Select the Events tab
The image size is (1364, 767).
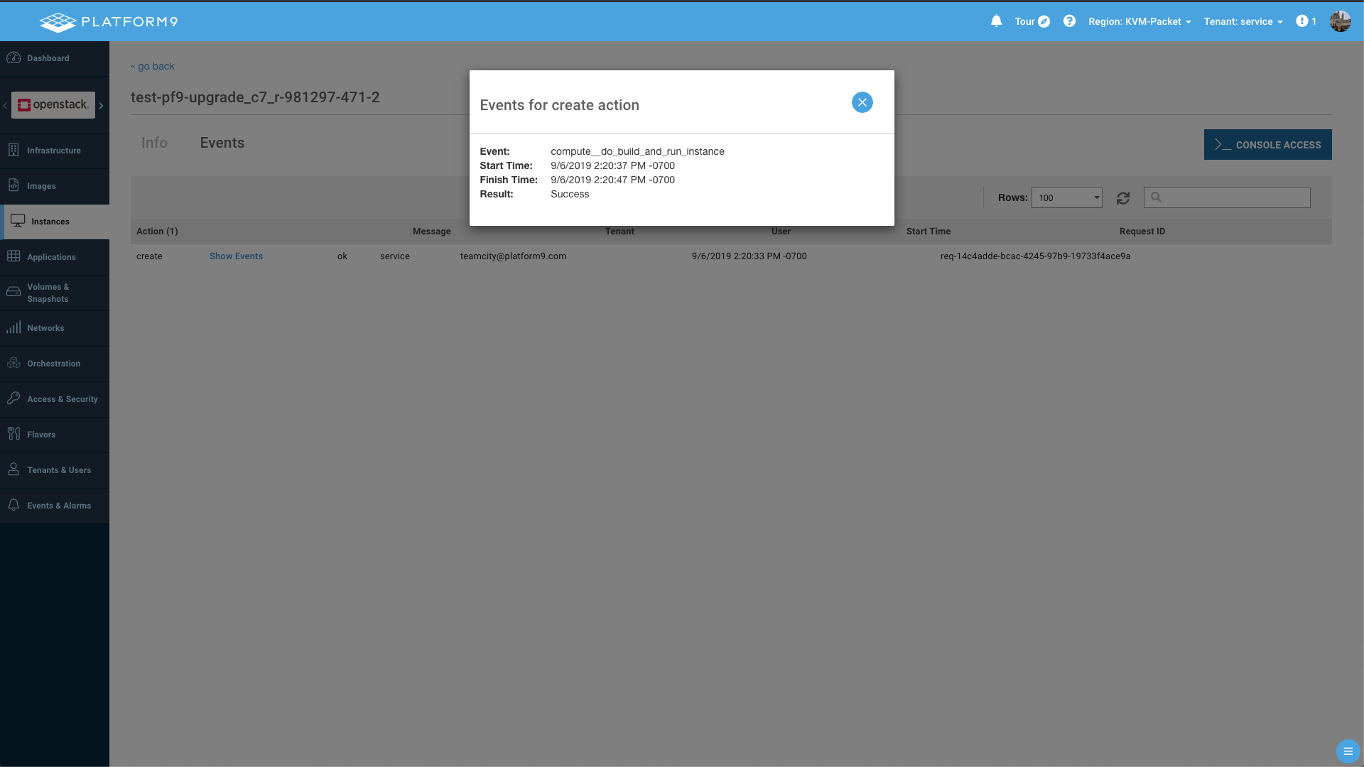click(222, 143)
